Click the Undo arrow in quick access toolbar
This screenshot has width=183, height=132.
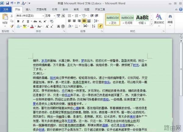12,3
